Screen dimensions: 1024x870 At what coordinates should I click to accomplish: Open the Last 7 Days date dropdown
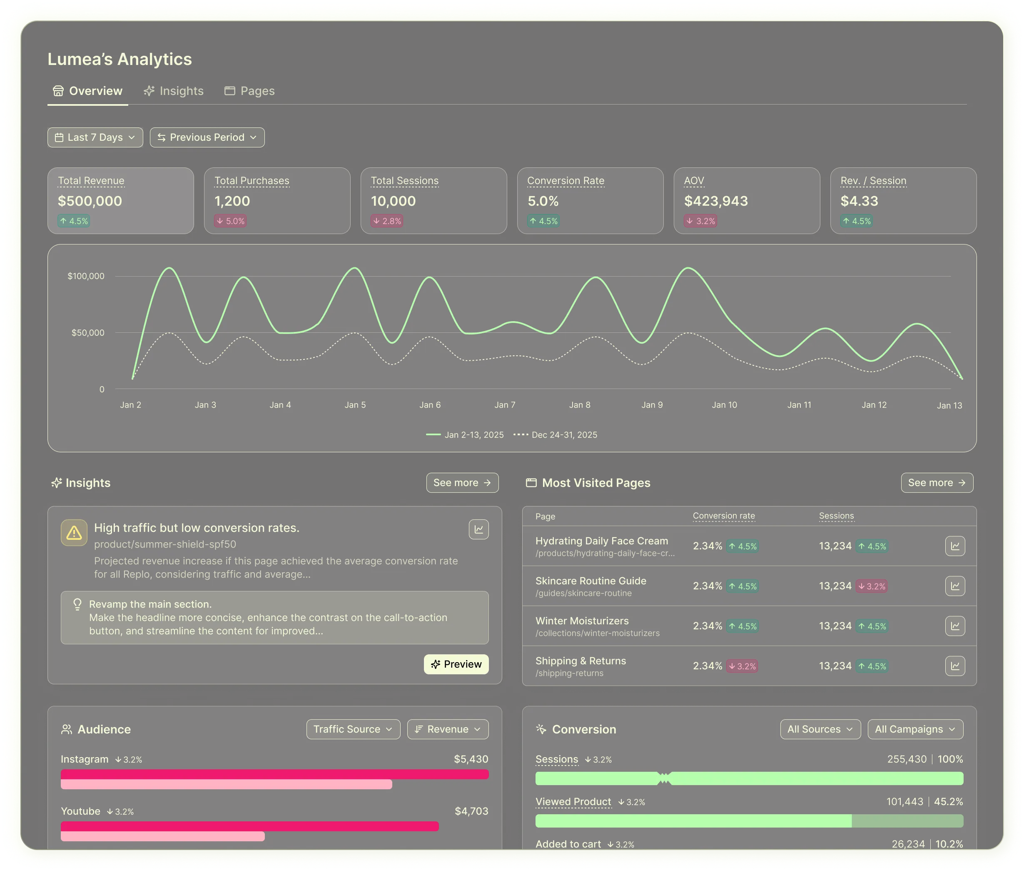coord(95,137)
